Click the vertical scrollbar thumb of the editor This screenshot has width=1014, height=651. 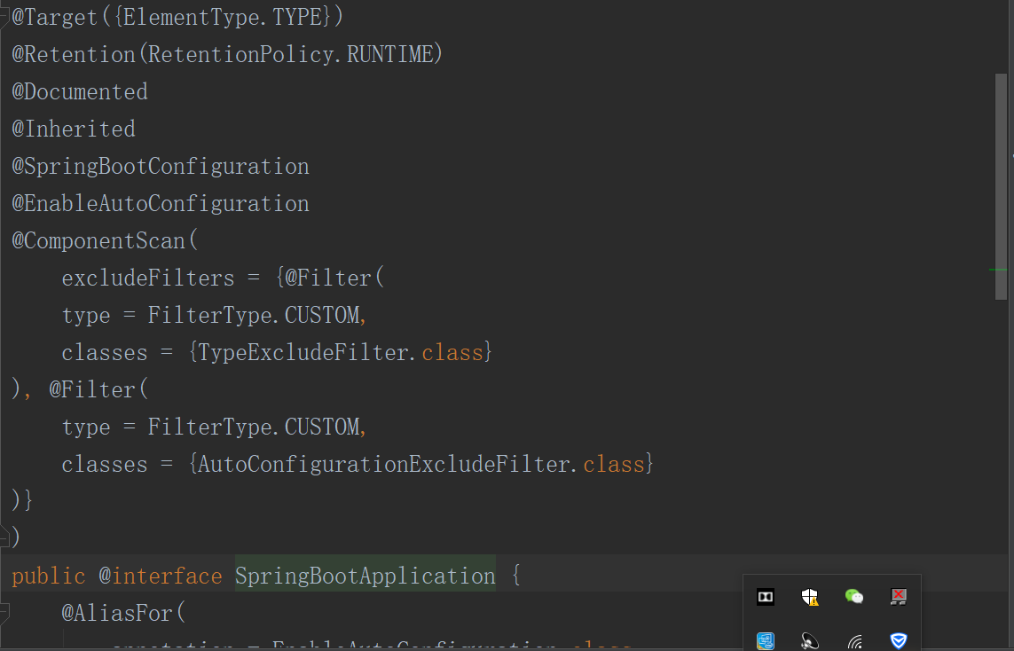coord(1001,186)
